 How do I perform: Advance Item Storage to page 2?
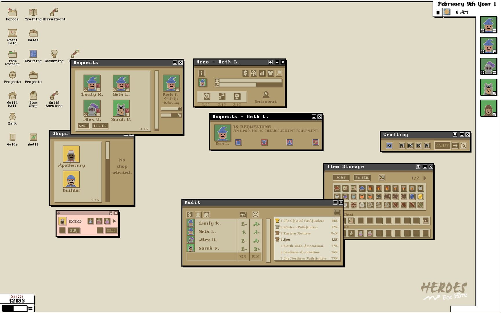[x=425, y=178]
